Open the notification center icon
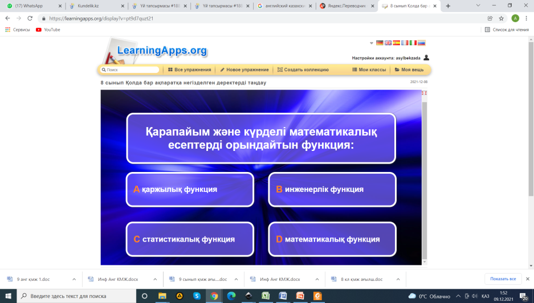Screen dimensions: 534x303 coord(524,296)
